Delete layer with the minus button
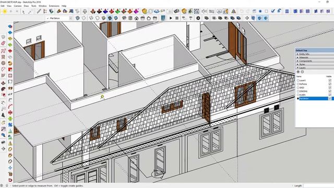The image size is (334, 188). 302,72
